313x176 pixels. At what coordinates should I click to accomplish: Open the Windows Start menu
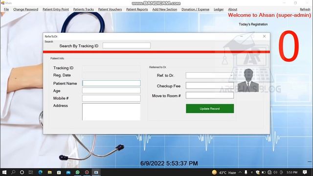tap(4, 172)
